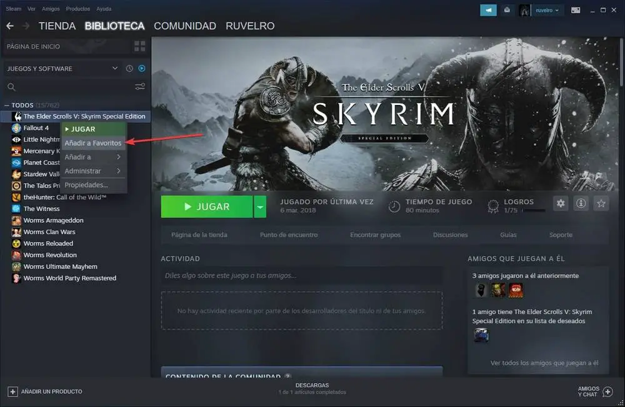Open the collections grid view icon
Image resolution: width=625 pixels, height=407 pixels.
(139, 46)
